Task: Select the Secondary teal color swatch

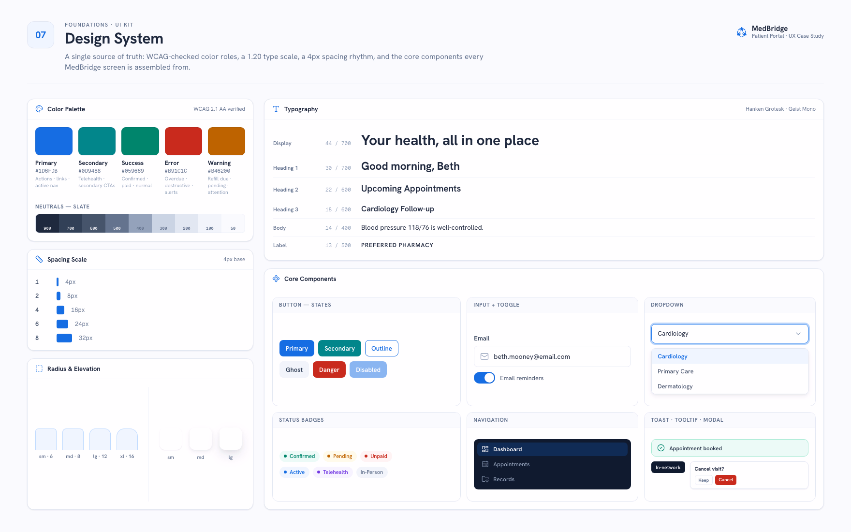Action: [97, 141]
